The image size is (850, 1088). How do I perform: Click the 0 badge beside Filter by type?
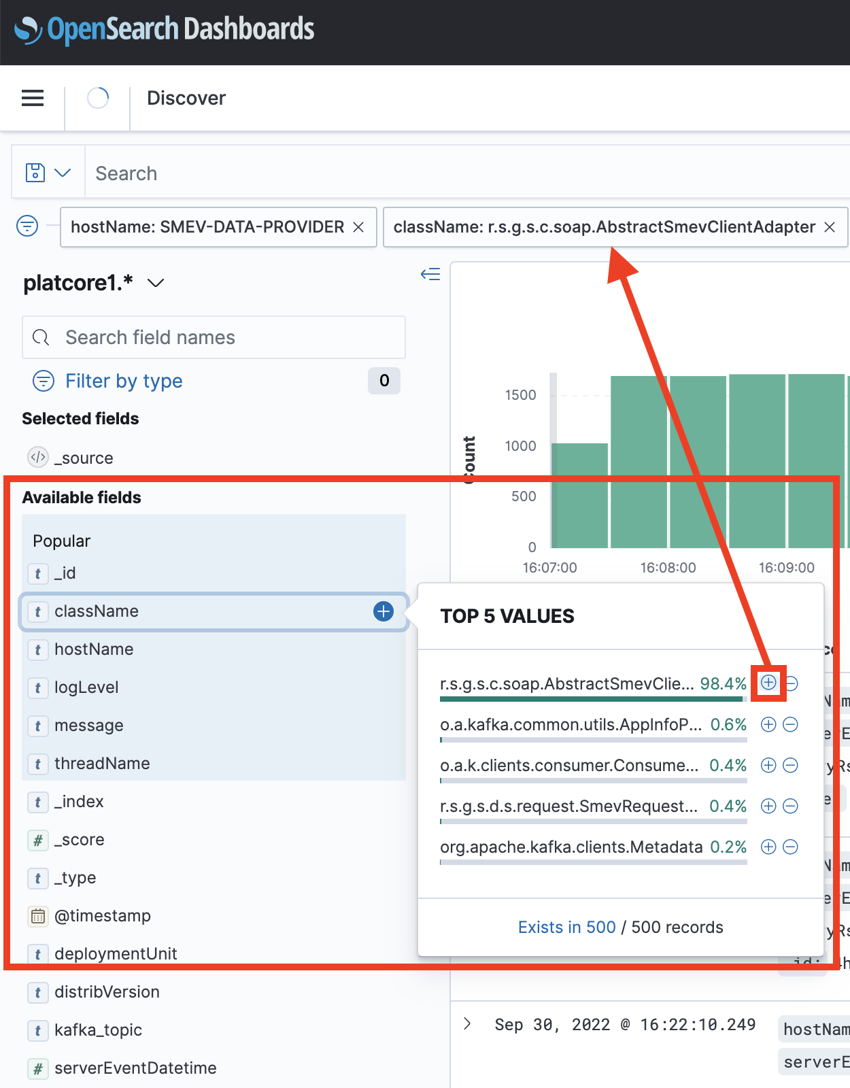click(384, 381)
